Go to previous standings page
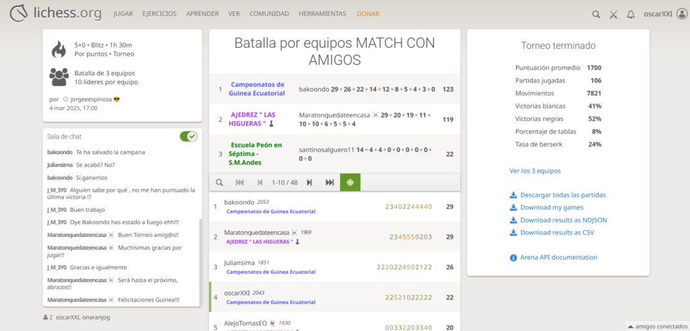Screen dimensions: 690x331 [x=260, y=182]
